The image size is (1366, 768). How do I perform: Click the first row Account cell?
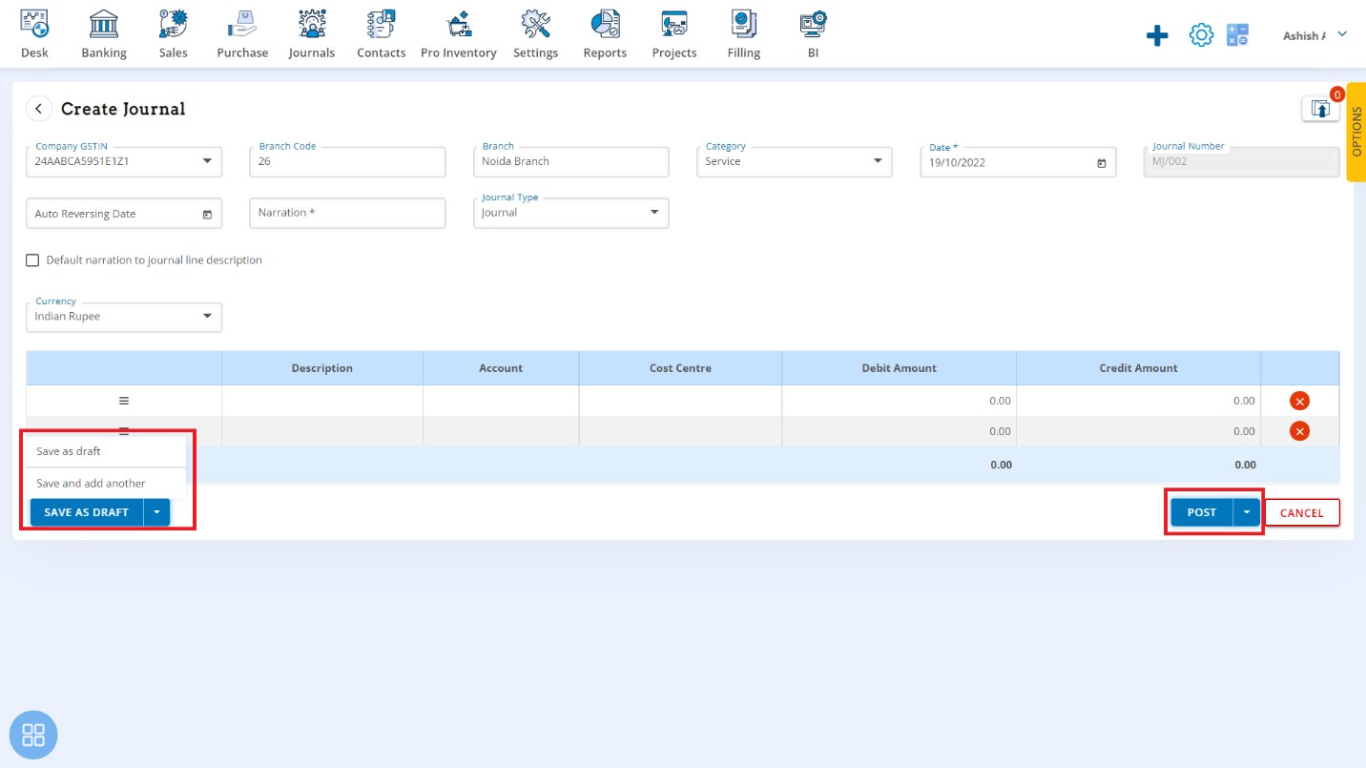501,401
